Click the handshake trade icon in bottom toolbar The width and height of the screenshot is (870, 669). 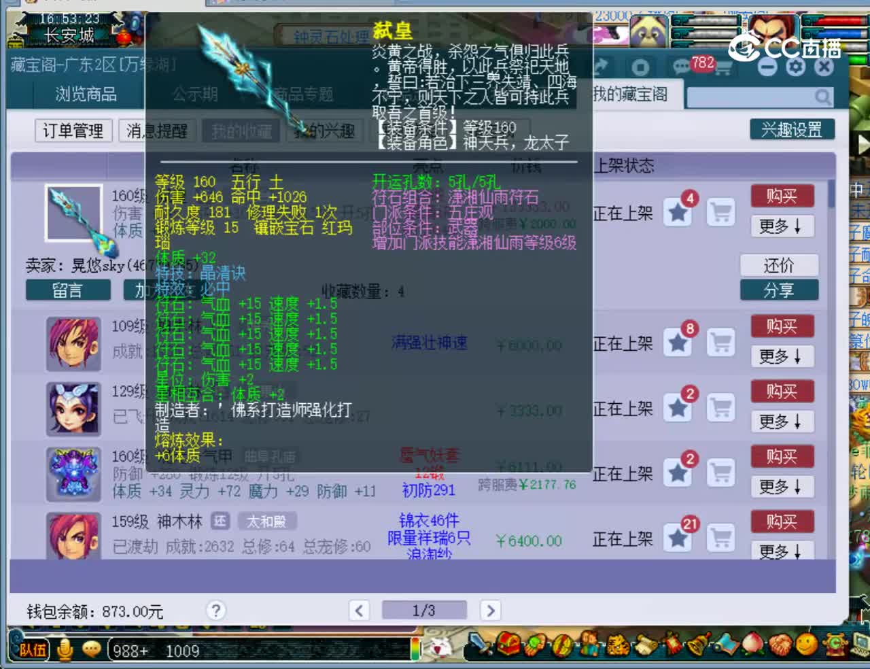coord(780,643)
